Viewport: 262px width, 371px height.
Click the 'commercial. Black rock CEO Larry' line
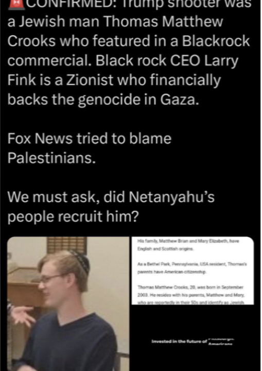pyautogui.click(x=123, y=61)
